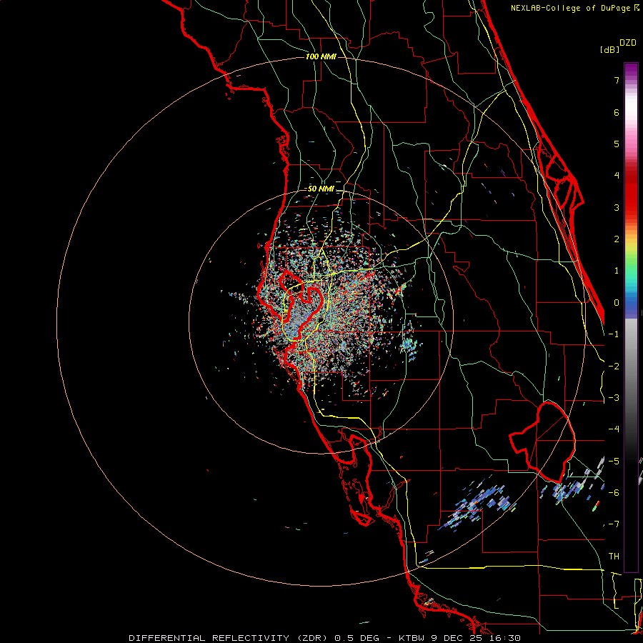Viewport: 643px width, 643px height.
Task: Click the TH label below the scale
Action: (x=614, y=557)
